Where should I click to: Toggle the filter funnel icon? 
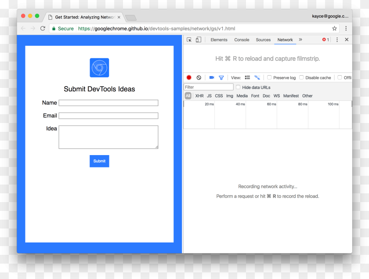(221, 78)
